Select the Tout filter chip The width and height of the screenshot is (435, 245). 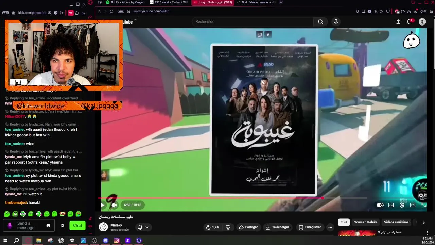pyautogui.click(x=344, y=222)
